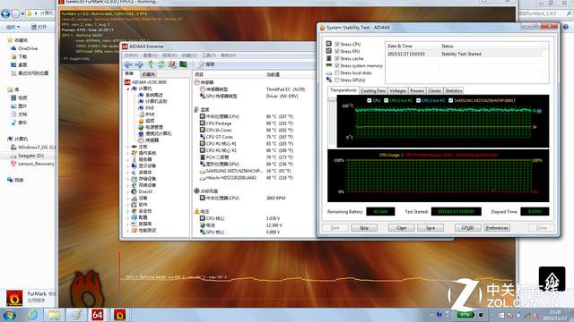Select 计算机名称 in the AIDA64 tree
This screenshot has width=574, height=322.
(x=156, y=101)
